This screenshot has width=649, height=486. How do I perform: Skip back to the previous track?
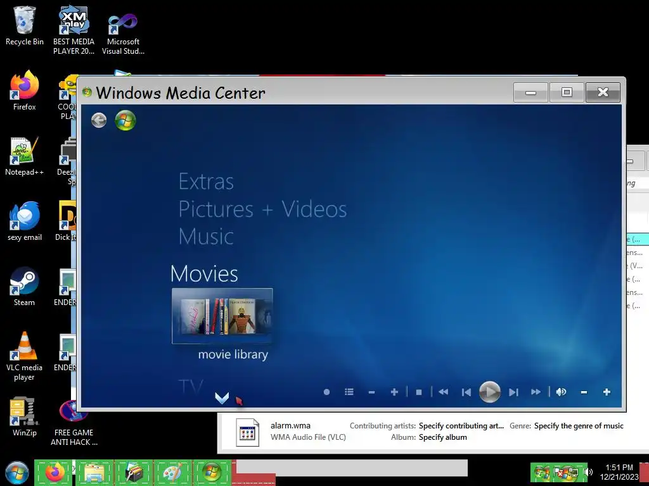(466, 392)
